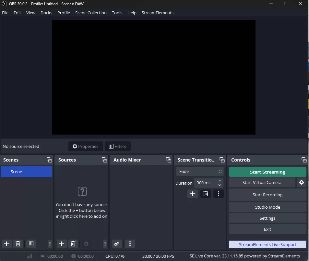Maximize the OBS window
Screen dimensions: 309x261
[286, 4]
